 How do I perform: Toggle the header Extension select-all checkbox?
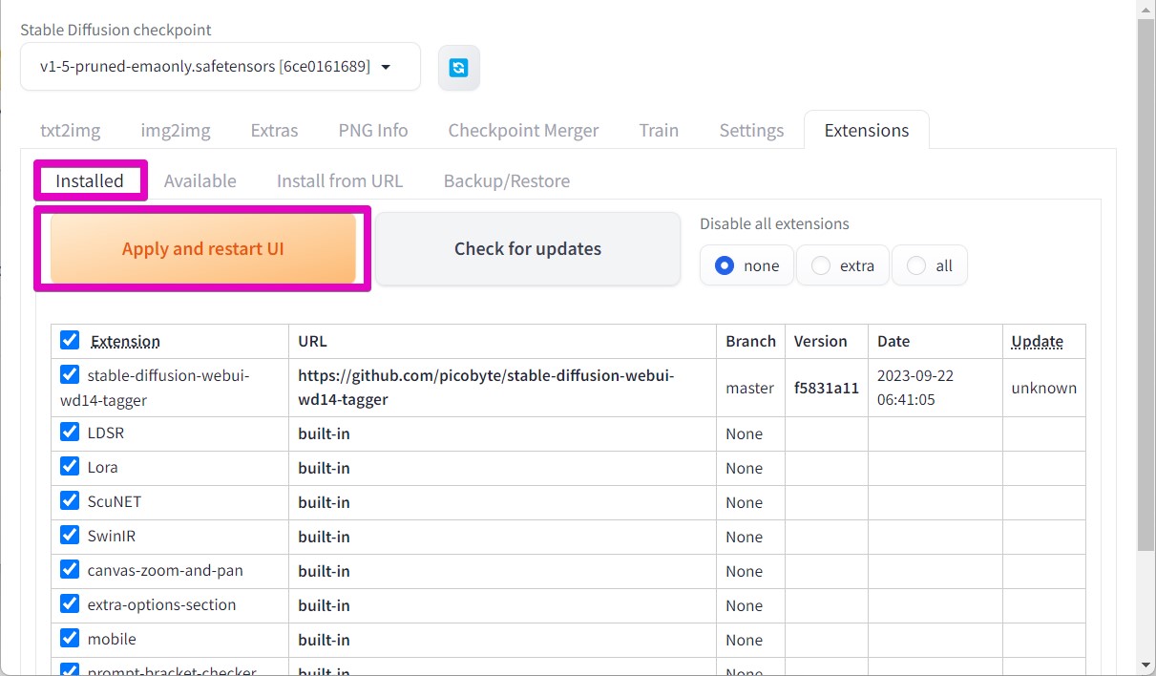(x=70, y=340)
